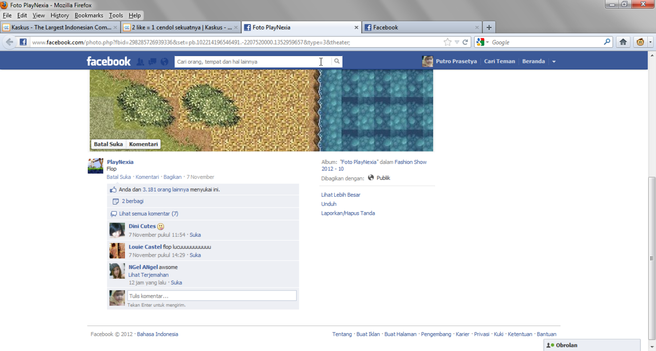Open the notifications globe icon
The height and width of the screenshot is (351, 656).
(x=165, y=61)
